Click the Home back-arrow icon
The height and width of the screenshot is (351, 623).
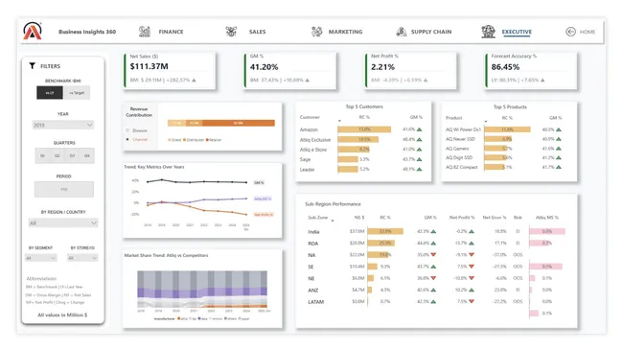coord(570,32)
